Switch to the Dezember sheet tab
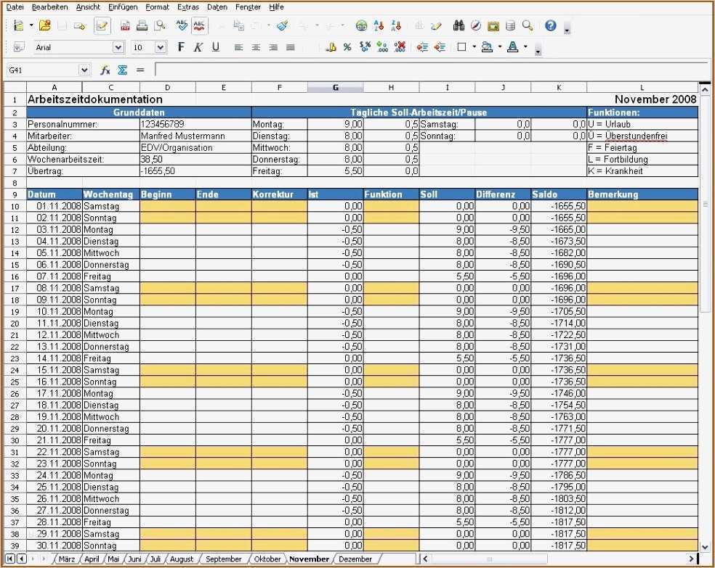The width and height of the screenshot is (715, 568). click(x=355, y=559)
